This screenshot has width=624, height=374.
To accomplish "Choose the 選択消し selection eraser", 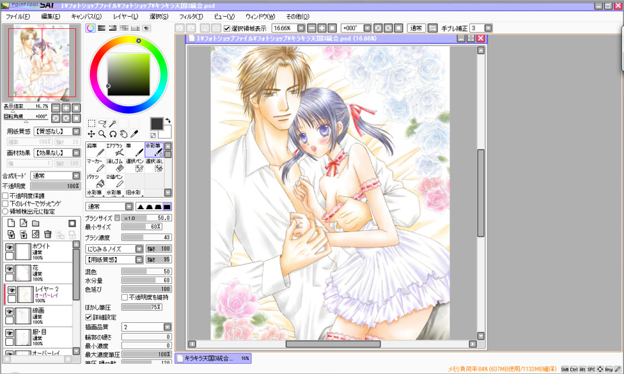I will coord(154,165).
